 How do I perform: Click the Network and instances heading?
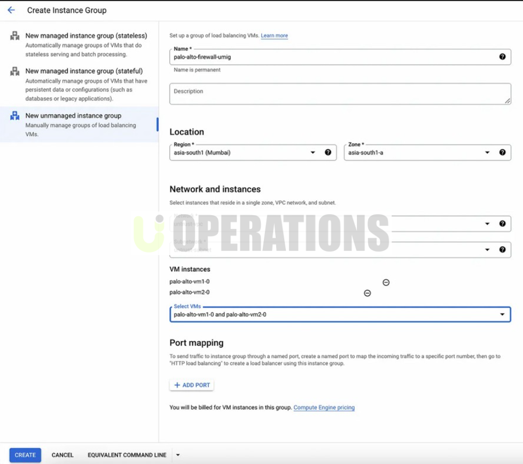[x=215, y=189]
